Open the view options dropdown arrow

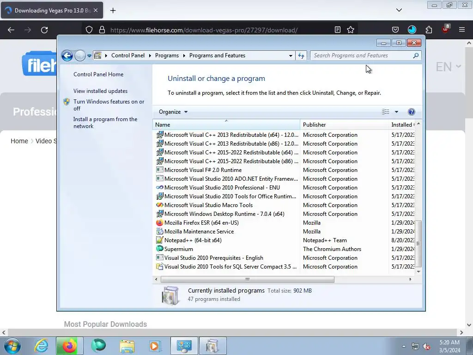click(x=396, y=112)
